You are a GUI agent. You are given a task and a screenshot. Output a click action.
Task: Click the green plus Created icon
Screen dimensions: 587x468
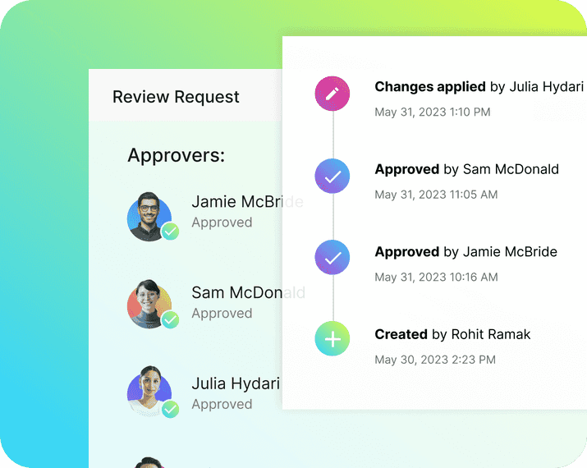click(x=332, y=339)
